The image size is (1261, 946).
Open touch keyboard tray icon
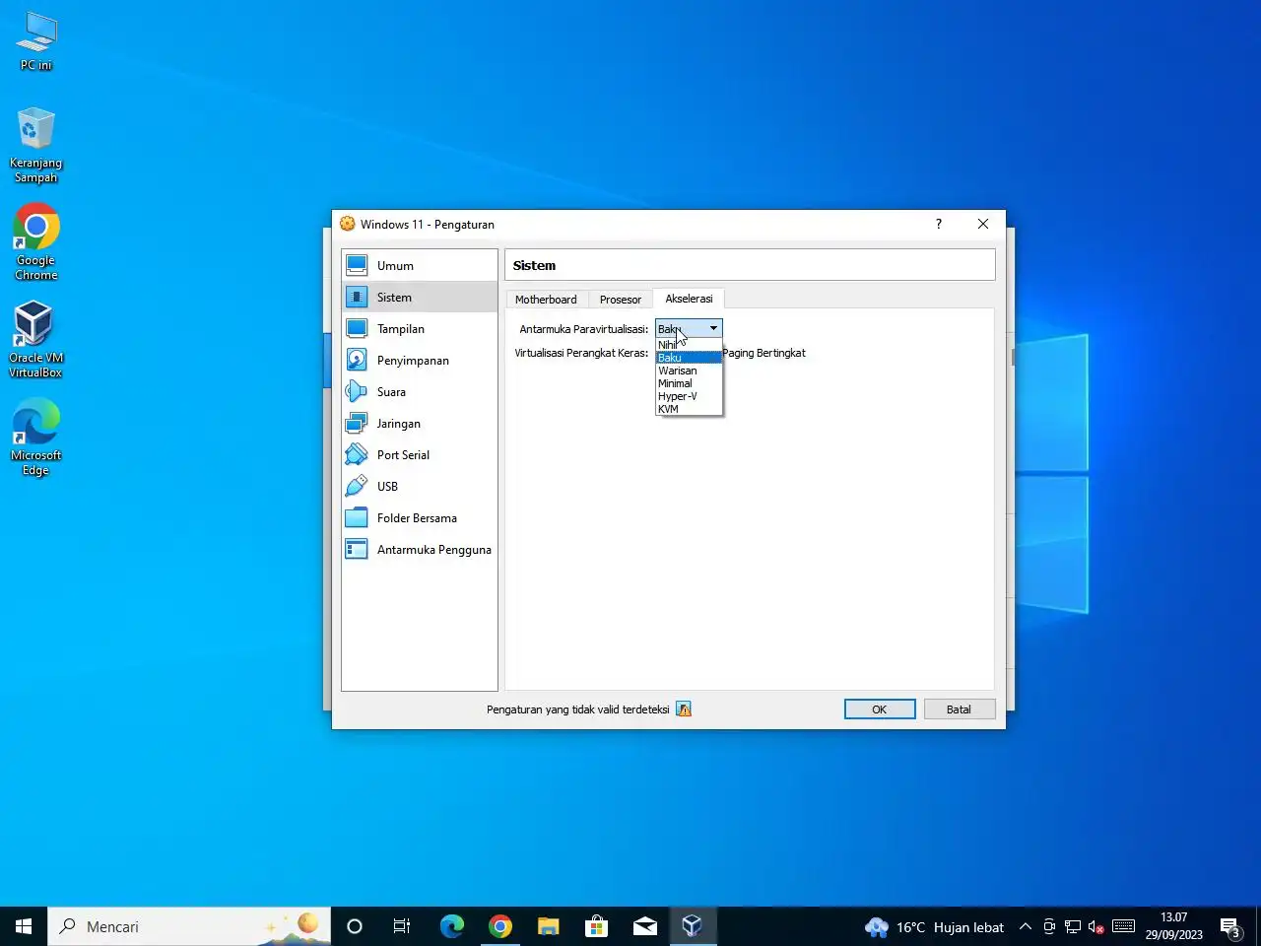[1123, 926]
